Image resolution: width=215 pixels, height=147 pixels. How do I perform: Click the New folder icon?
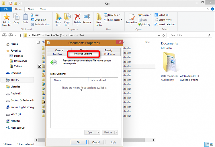[99, 17]
